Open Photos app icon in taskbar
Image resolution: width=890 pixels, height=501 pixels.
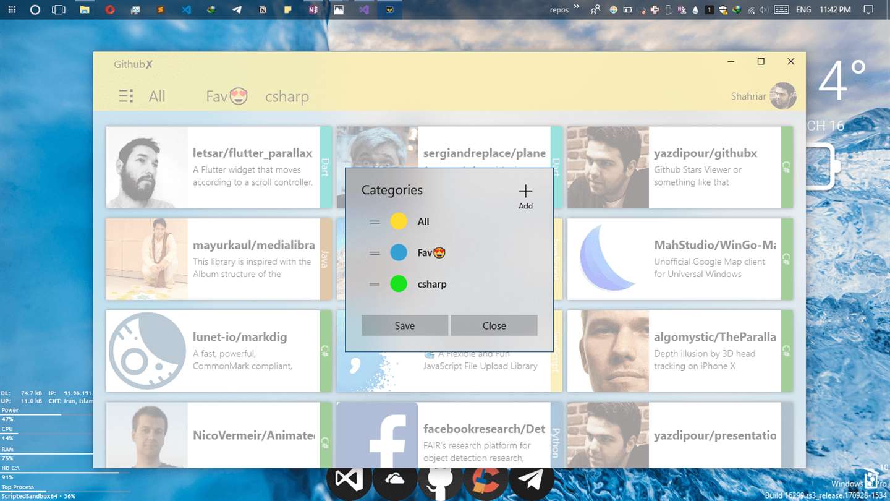339,9
